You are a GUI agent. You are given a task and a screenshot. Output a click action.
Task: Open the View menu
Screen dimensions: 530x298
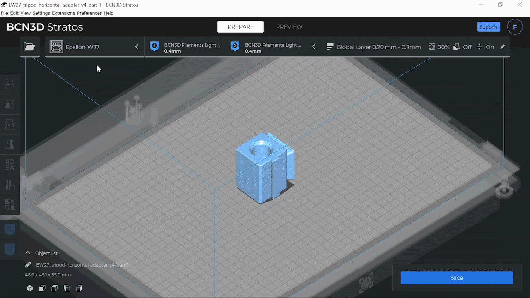pos(25,13)
